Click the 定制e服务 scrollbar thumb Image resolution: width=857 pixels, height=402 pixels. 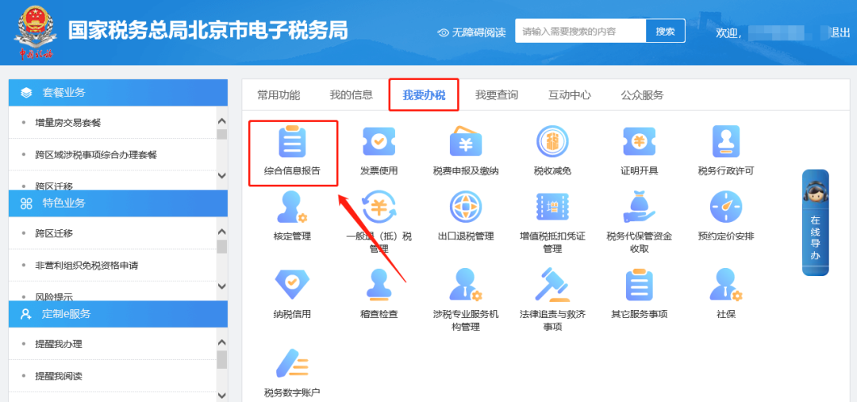tap(221, 359)
